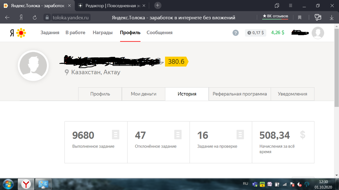The height and width of the screenshot is (190, 339).
Task: Go back with the browser arrow
Action: 7,17
